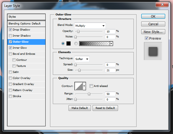Select the Inner Shadow style row

pyautogui.click(x=26, y=36)
